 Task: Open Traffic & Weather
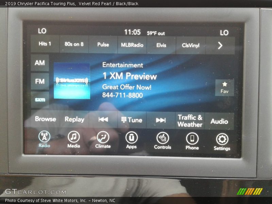(190, 121)
